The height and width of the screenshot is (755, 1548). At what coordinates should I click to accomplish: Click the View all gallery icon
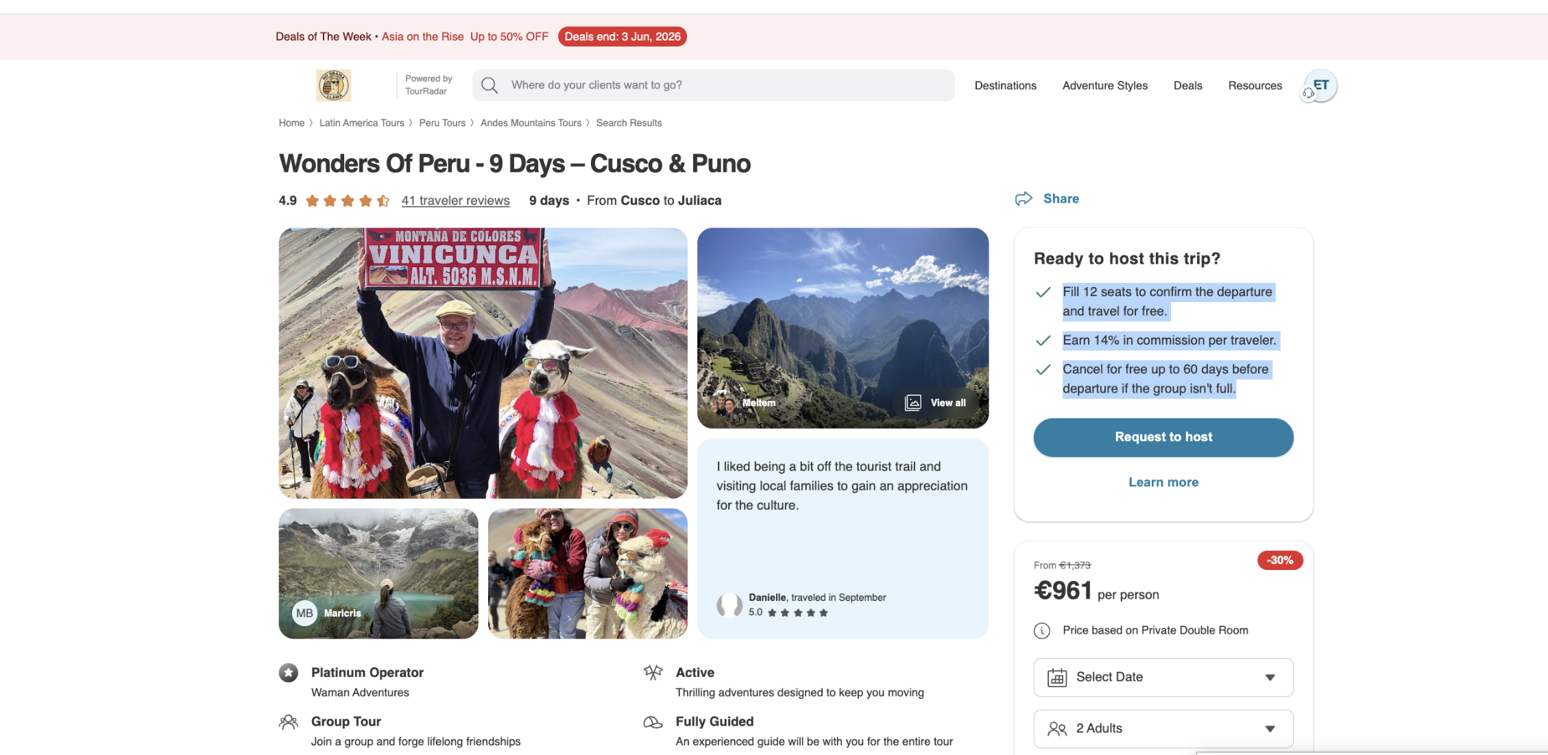pyautogui.click(x=913, y=403)
